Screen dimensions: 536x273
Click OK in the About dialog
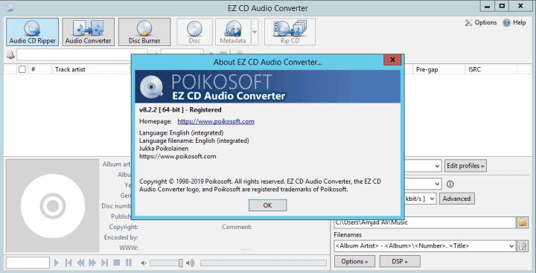[268, 205]
